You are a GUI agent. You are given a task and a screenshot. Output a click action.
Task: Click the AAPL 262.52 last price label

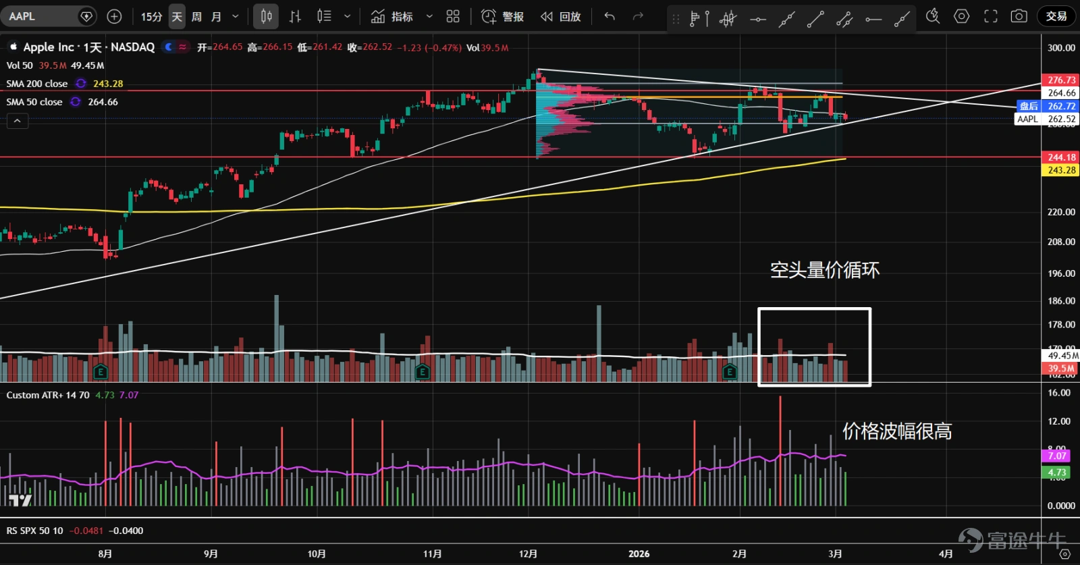[x=1047, y=119]
